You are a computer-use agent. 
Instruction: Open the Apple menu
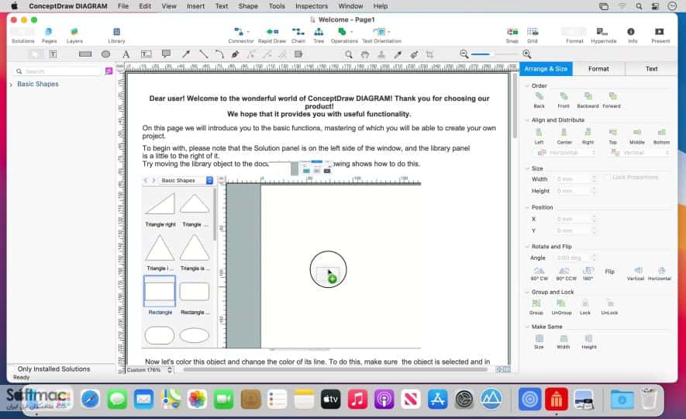(x=14, y=6)
